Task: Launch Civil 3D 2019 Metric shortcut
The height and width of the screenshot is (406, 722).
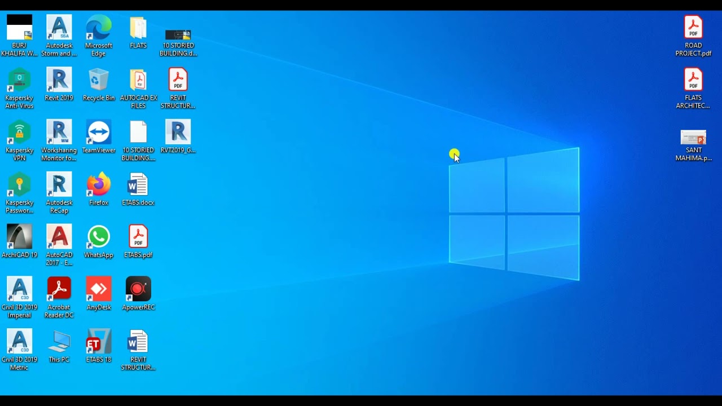Action: click(x=19, y=350)
